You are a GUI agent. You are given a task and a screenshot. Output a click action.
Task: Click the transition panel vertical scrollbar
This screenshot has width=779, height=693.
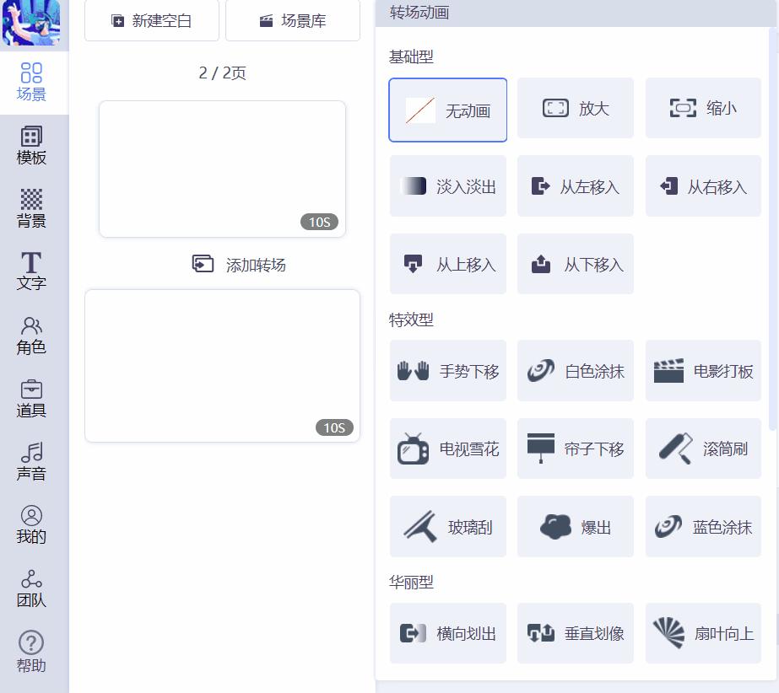[x=772, y=228]
